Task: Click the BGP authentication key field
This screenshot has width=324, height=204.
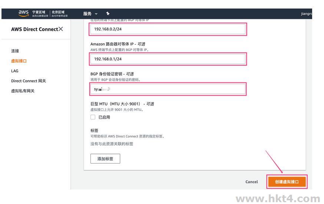Action: 168,89
